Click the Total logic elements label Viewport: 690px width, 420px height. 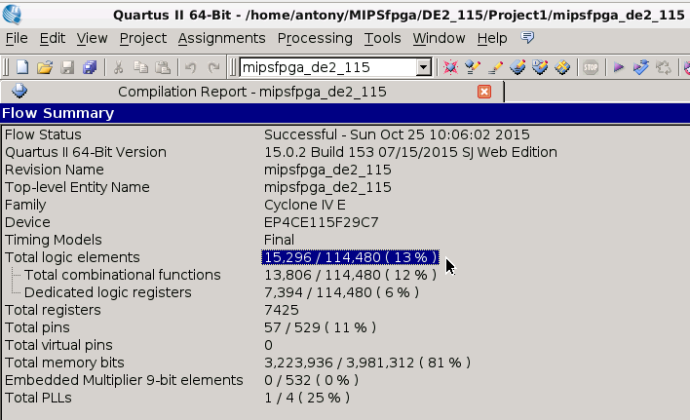72,257
